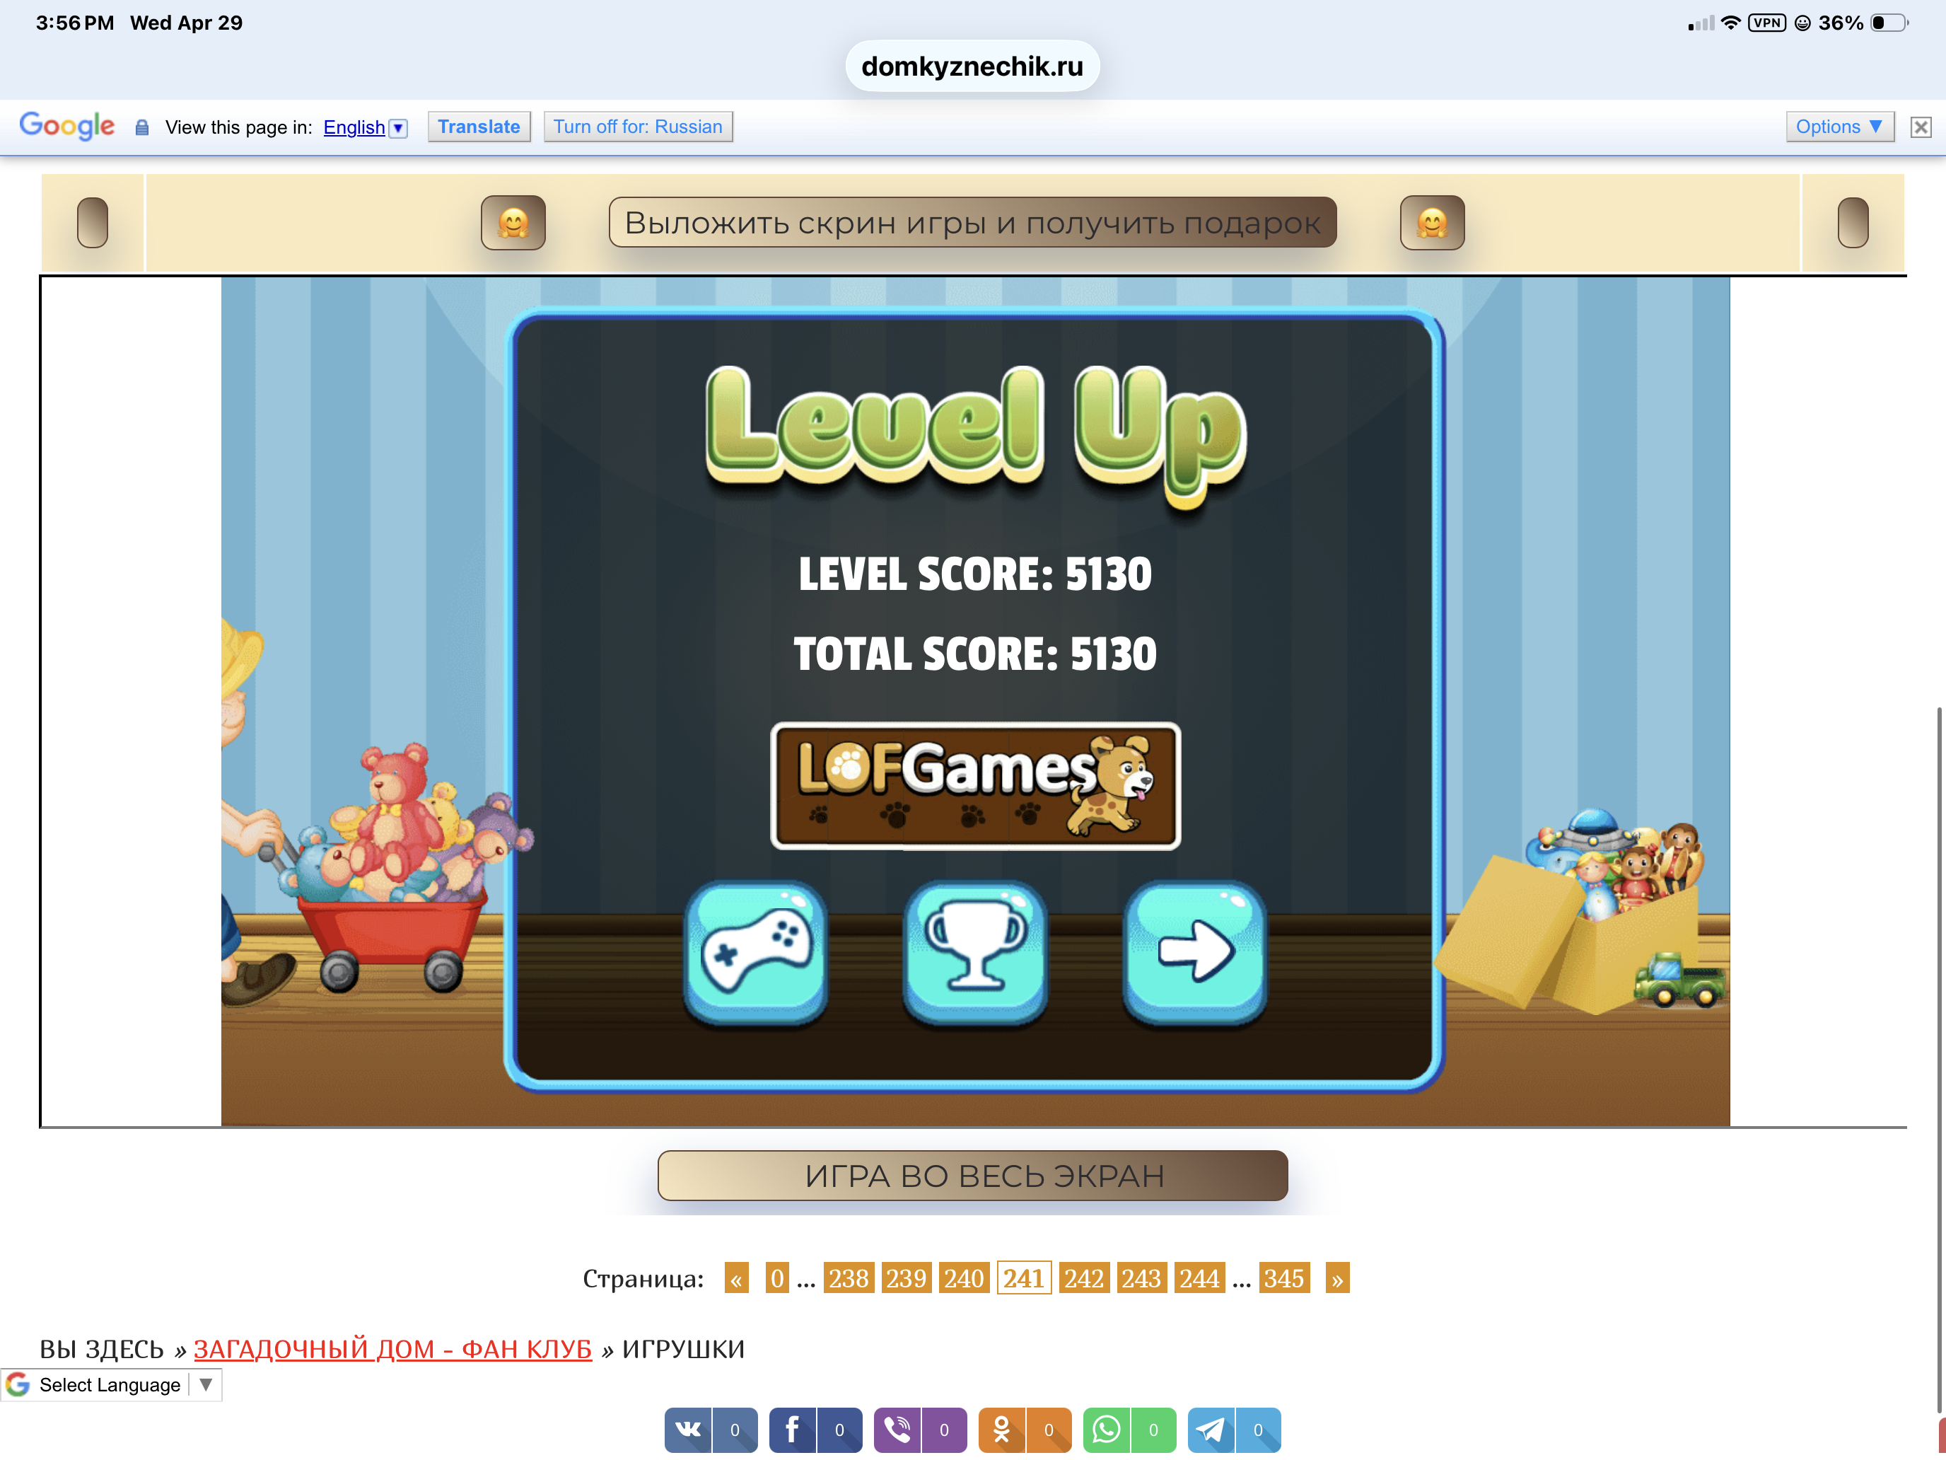Image resolution: width=1946 pixels, height=1460 pixels.
Task: Go to page 0
Action: tap(777, 1279)
